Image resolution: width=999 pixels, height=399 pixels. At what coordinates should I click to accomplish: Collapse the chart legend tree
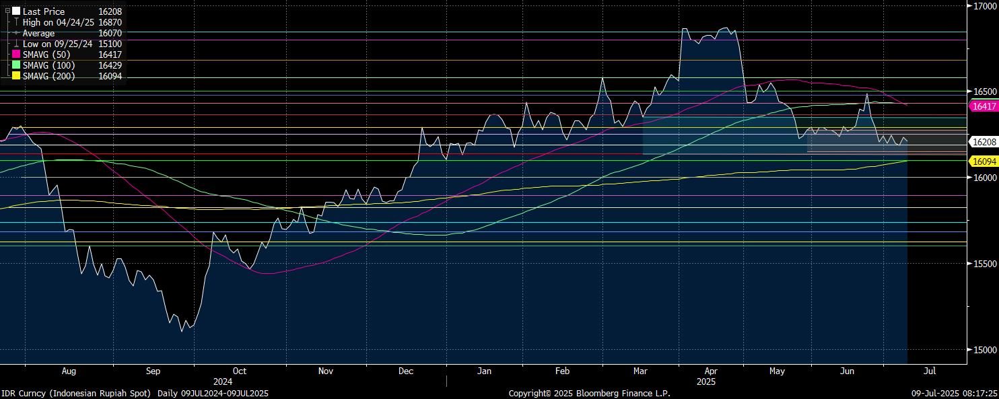pos(7,11)
